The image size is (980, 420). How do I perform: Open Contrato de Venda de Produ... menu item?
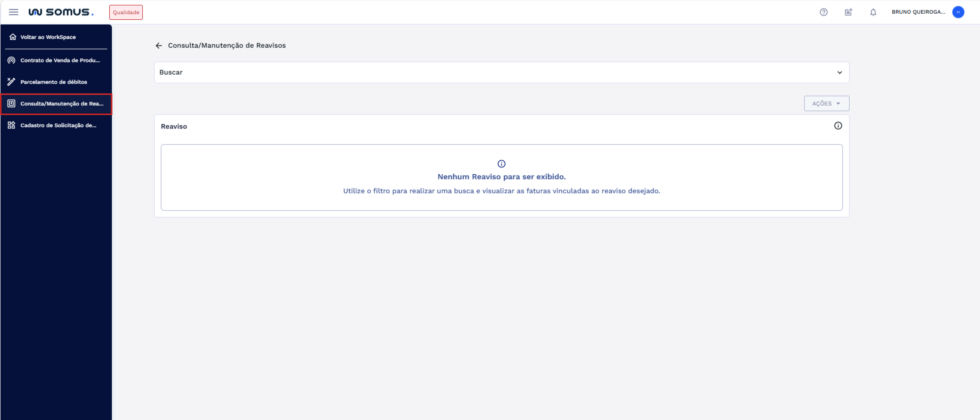click(60, 61)
